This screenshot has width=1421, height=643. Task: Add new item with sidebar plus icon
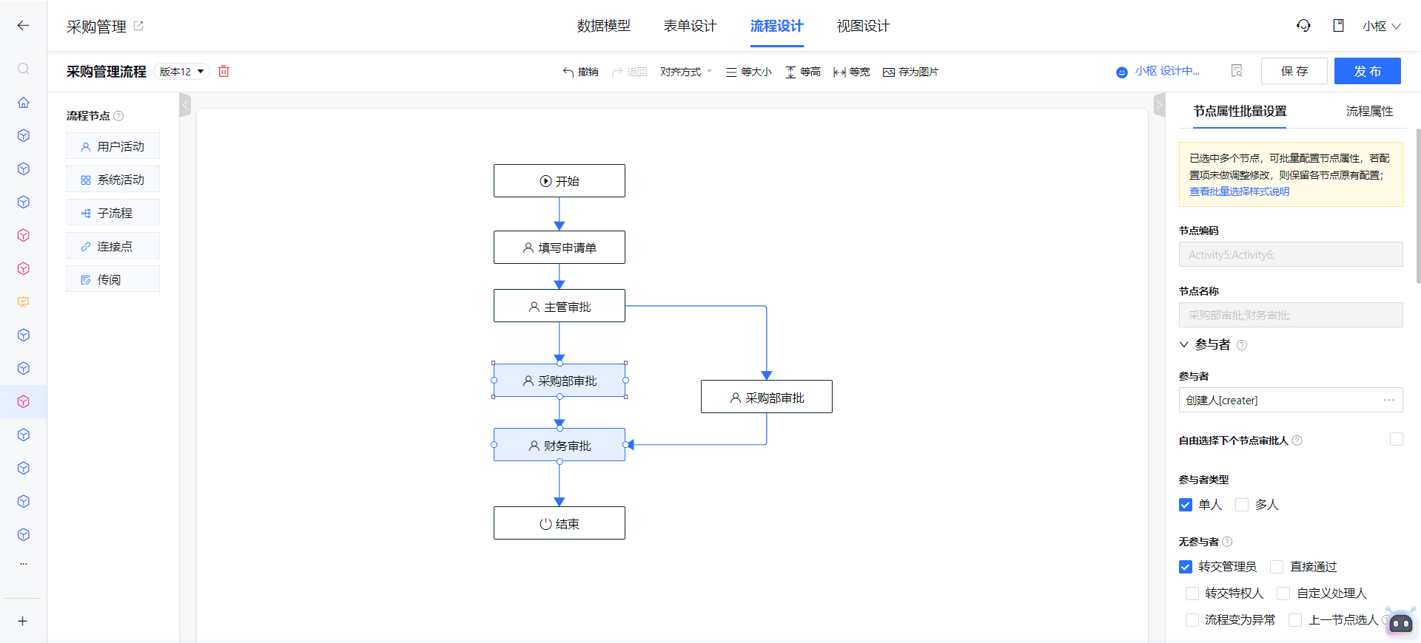pyautogui.click(x=23, y=621)
